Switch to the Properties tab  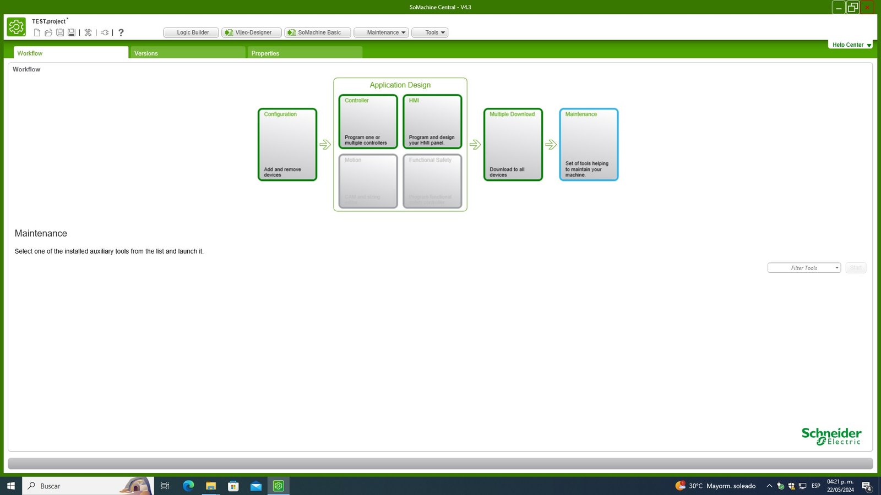point(305,53)
